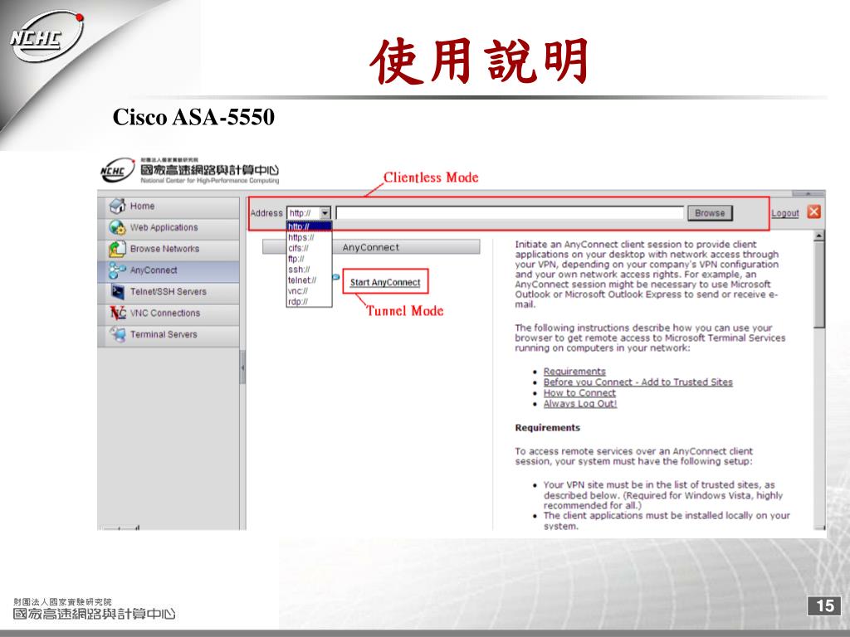The height and width of the screenshot is (637, 850).
Task: Open the How to Connect link
Action: click(x=579, y=392)
